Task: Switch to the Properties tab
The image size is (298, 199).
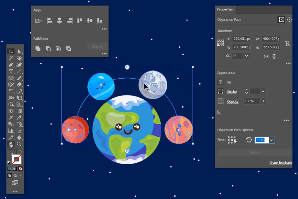Action: [x=225, y=9]
